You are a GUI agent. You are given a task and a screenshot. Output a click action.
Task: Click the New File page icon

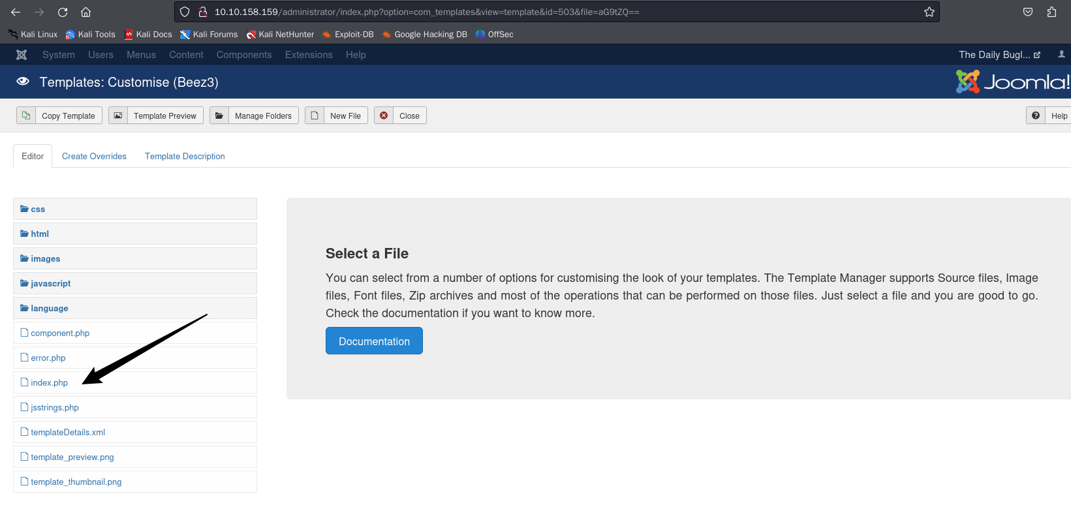[x=315, y=116]
